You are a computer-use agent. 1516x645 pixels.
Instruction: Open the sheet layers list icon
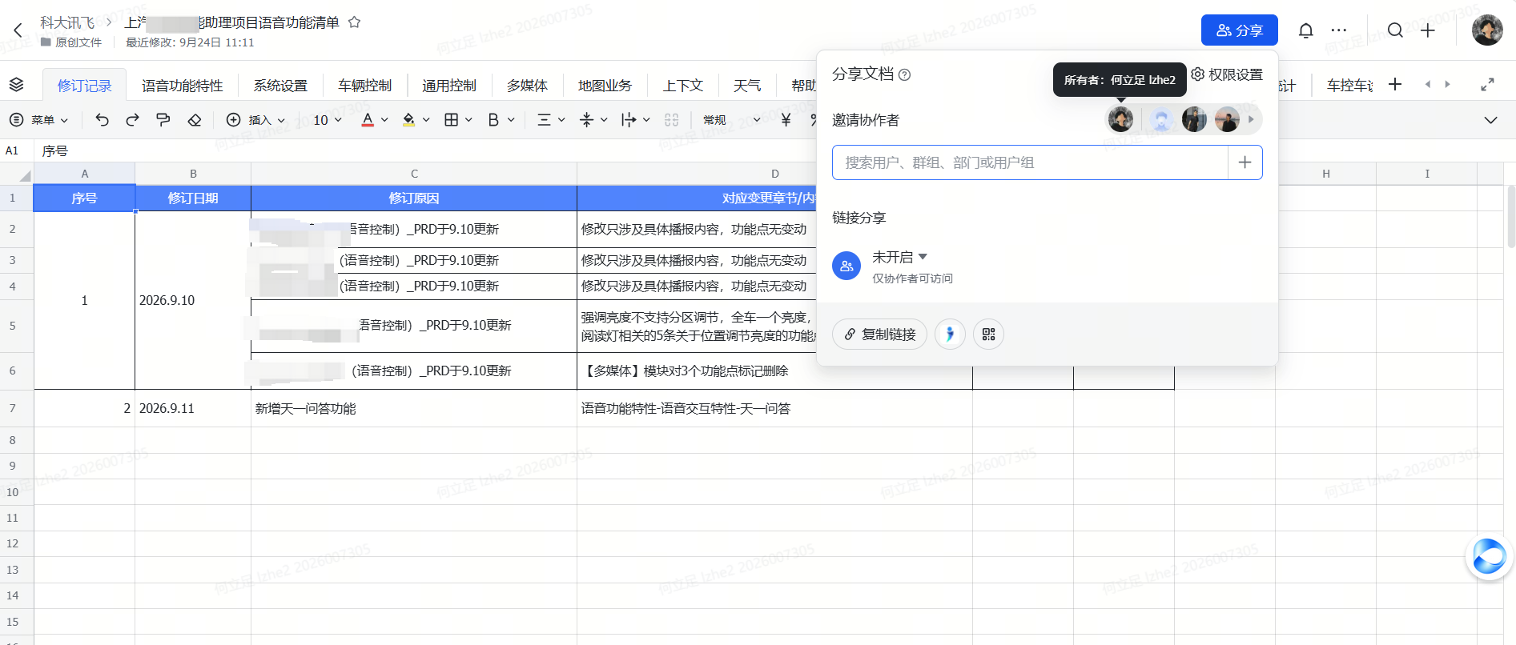tap(16, 85)
